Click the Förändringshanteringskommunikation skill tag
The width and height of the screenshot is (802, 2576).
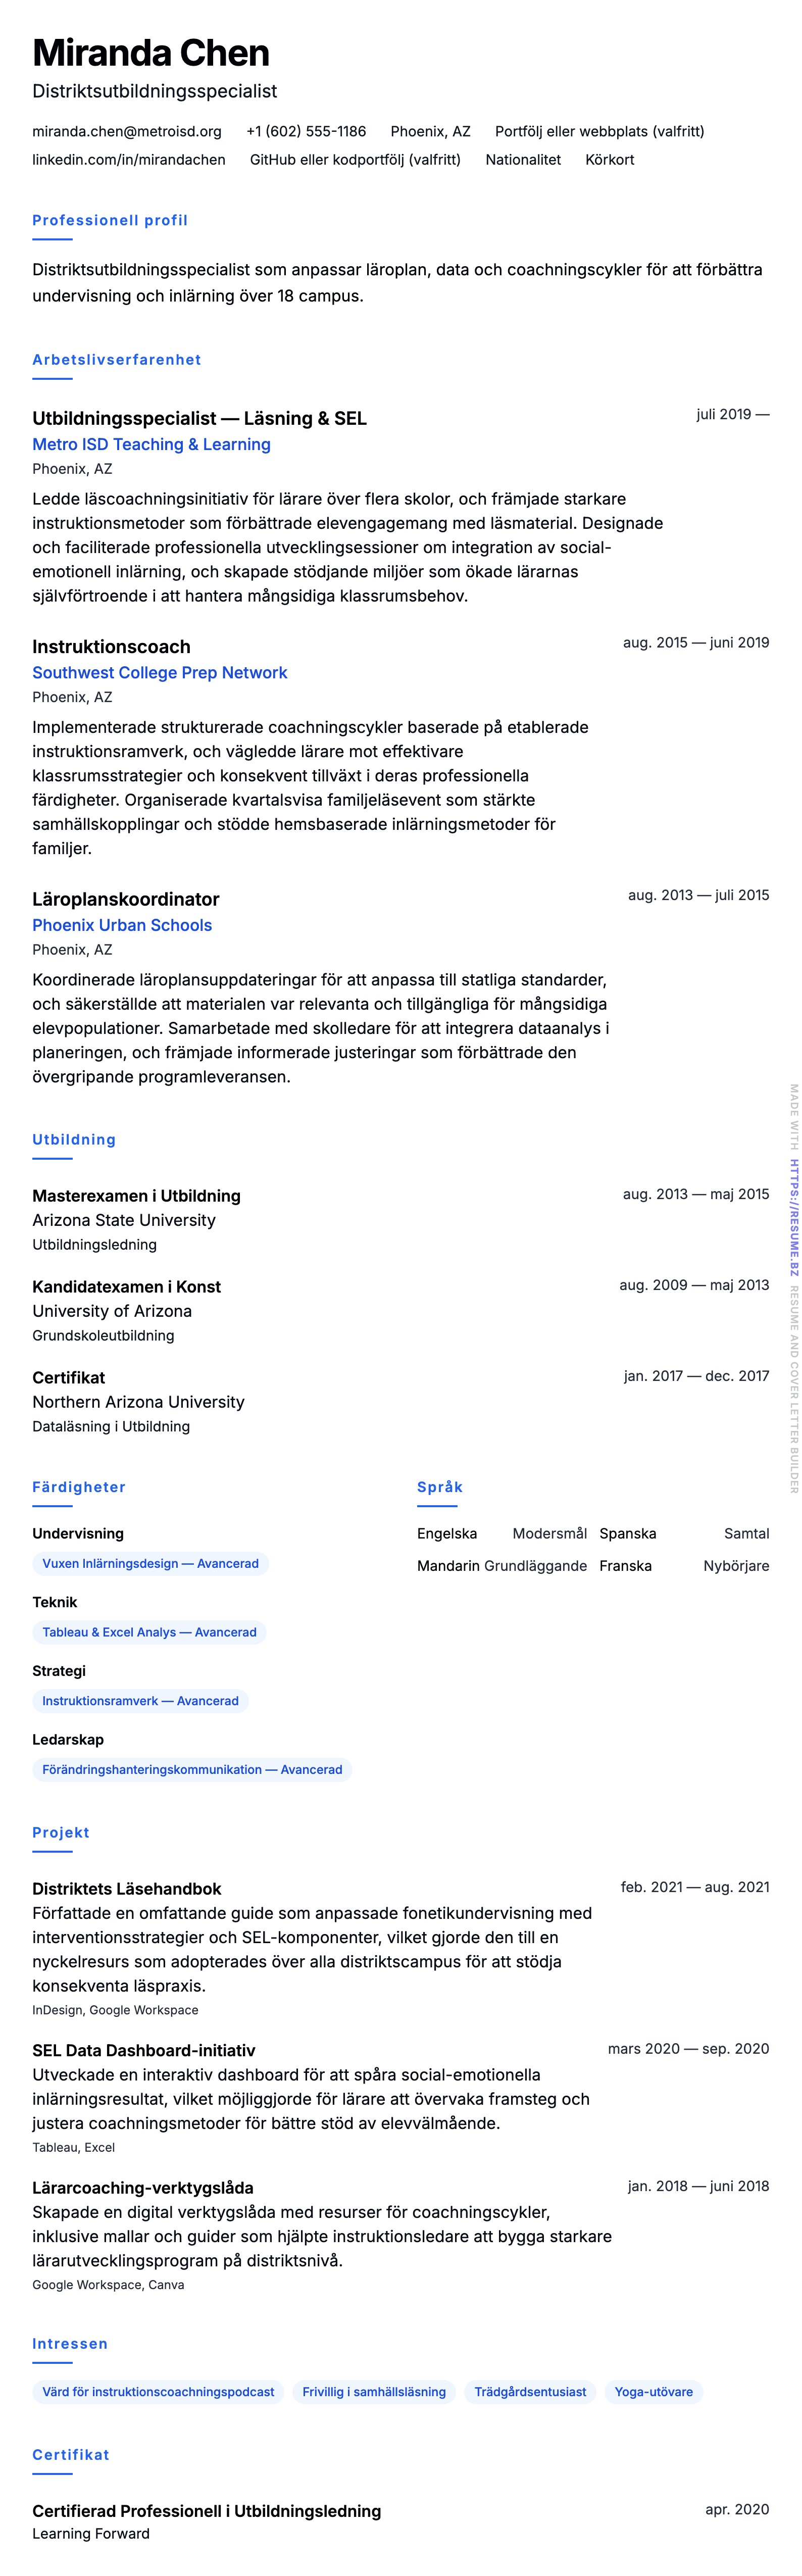[192, 1769]
